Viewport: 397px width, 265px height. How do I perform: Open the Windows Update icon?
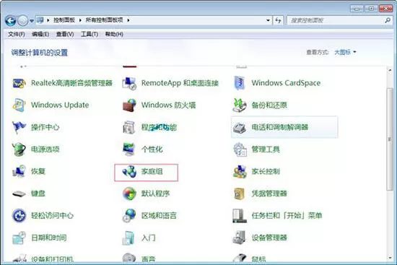tap(19, 105)
